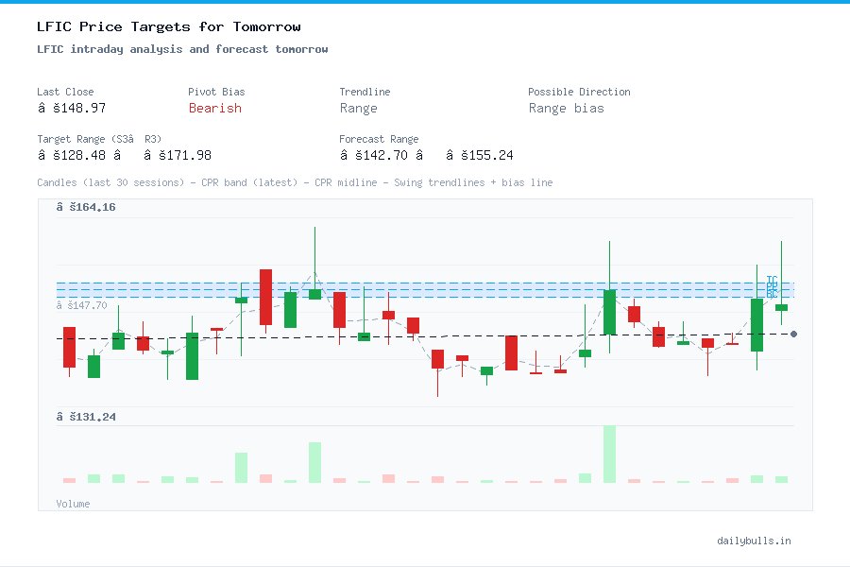Click the 'Last Close' label

coord(65,92)
